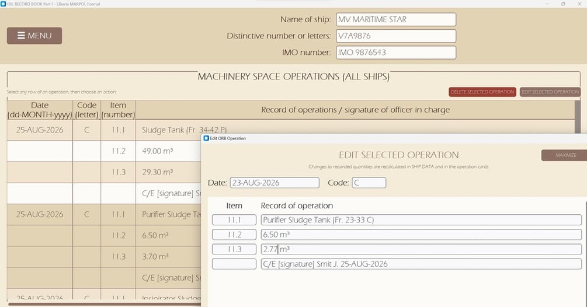Click the IMO number field
587x307 pixels.
tap(396, 53)
